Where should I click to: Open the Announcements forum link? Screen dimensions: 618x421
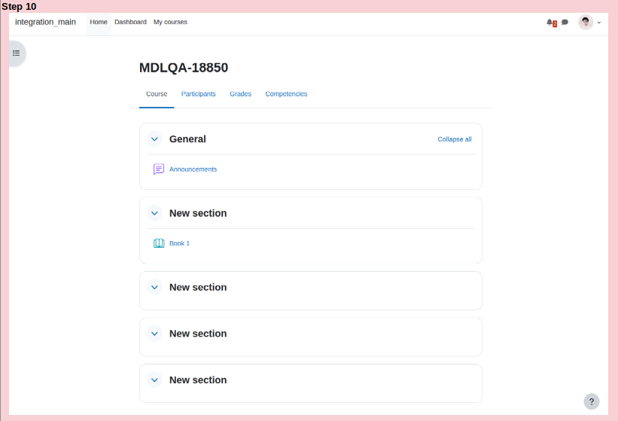(193, 169)
